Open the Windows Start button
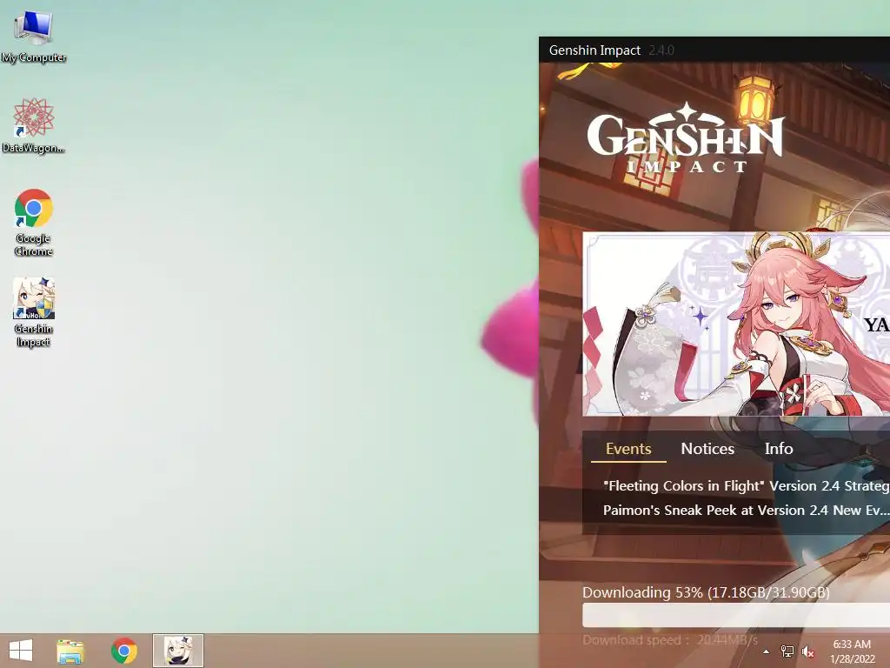Screen dimensions: 890x668 pos(21,651)
